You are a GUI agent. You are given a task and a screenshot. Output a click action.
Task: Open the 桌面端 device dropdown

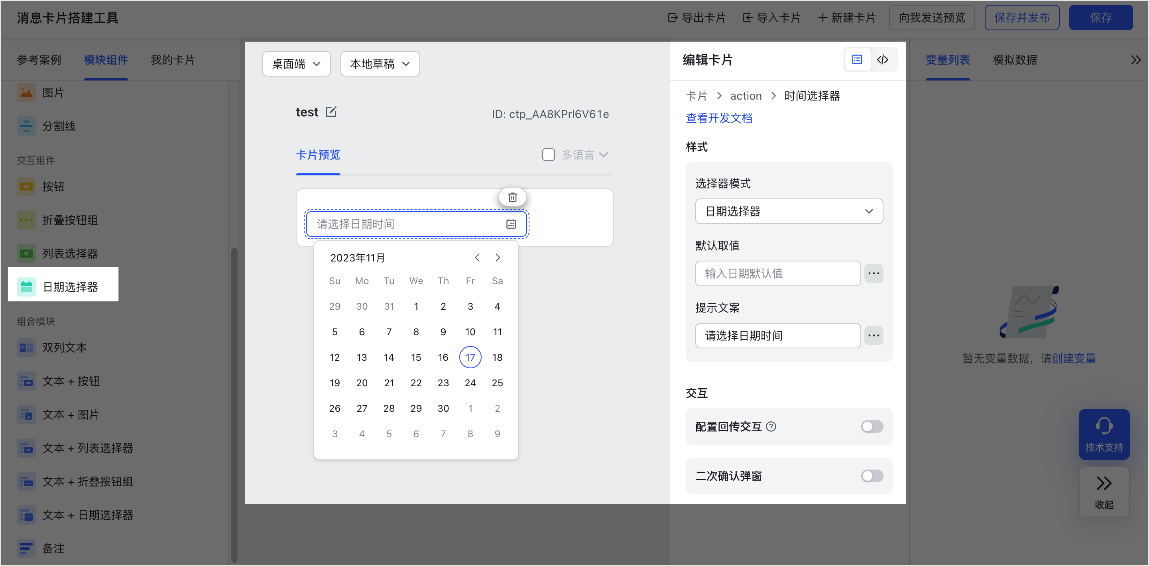(x=296, y=64)
